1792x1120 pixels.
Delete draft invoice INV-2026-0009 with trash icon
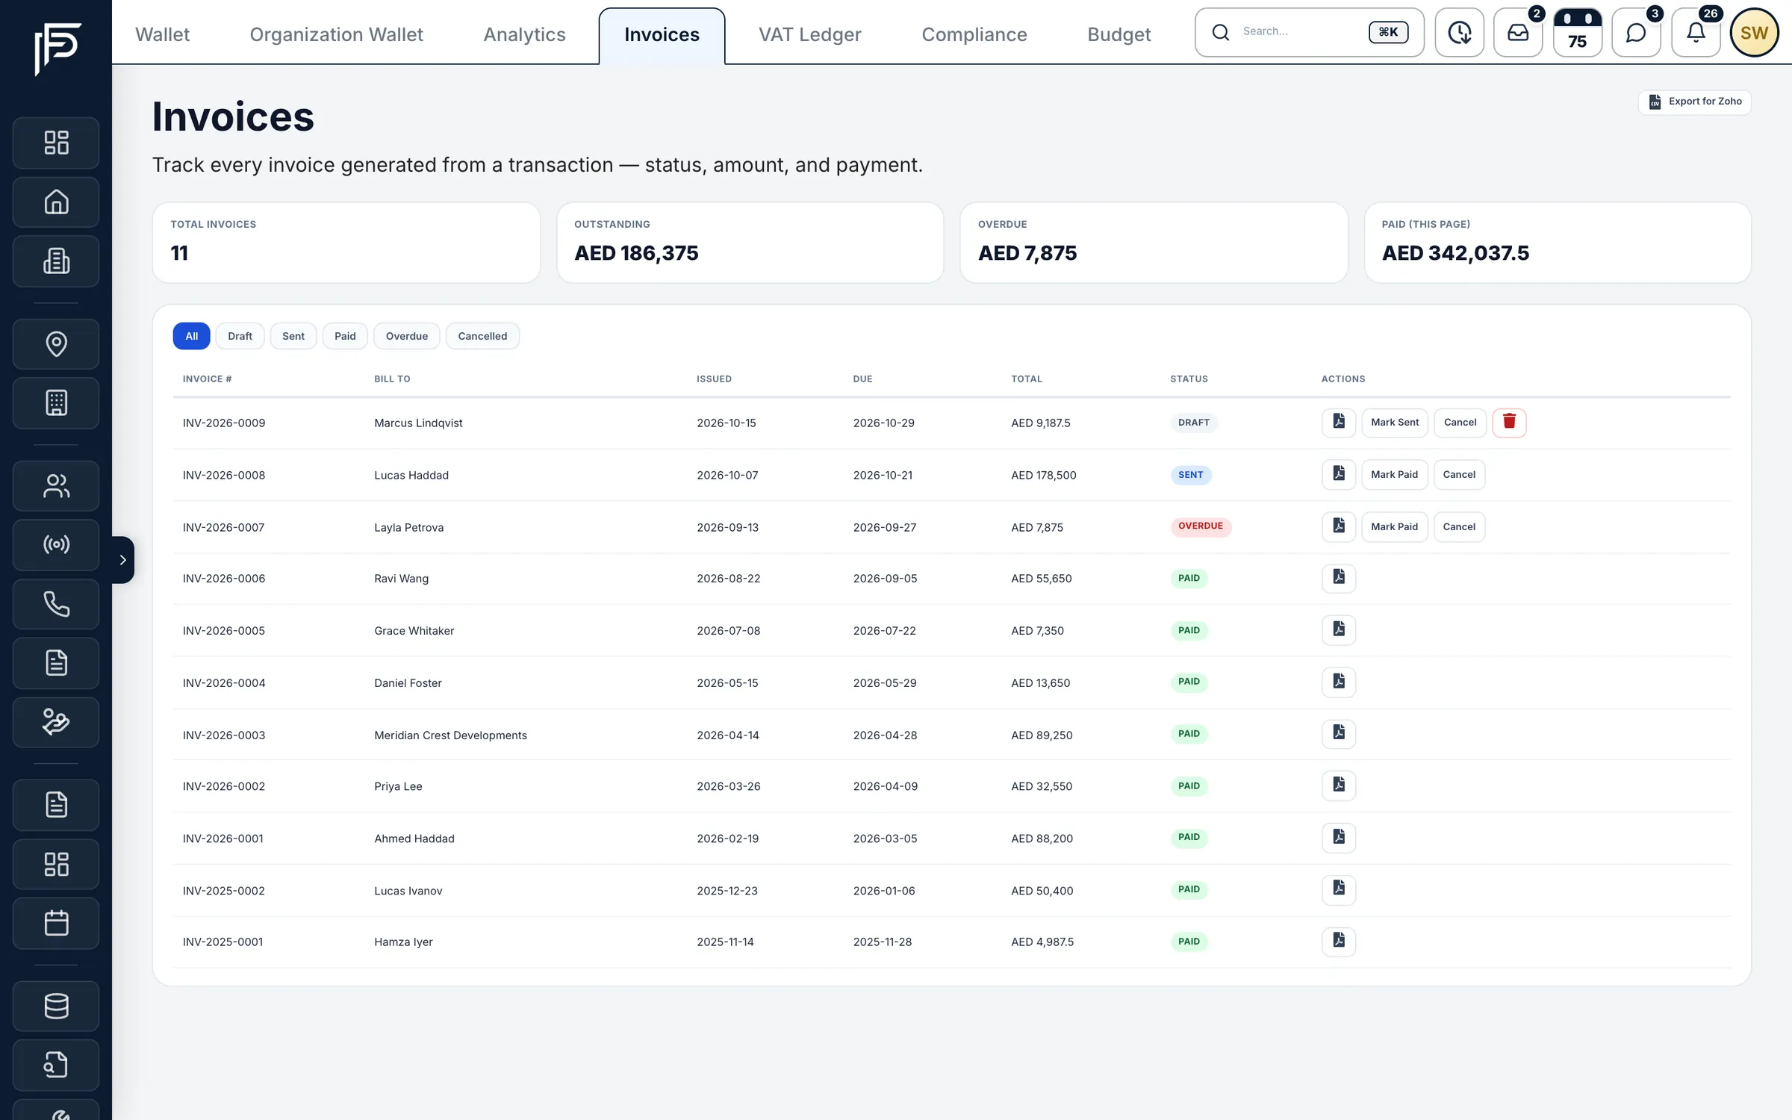1509,422
